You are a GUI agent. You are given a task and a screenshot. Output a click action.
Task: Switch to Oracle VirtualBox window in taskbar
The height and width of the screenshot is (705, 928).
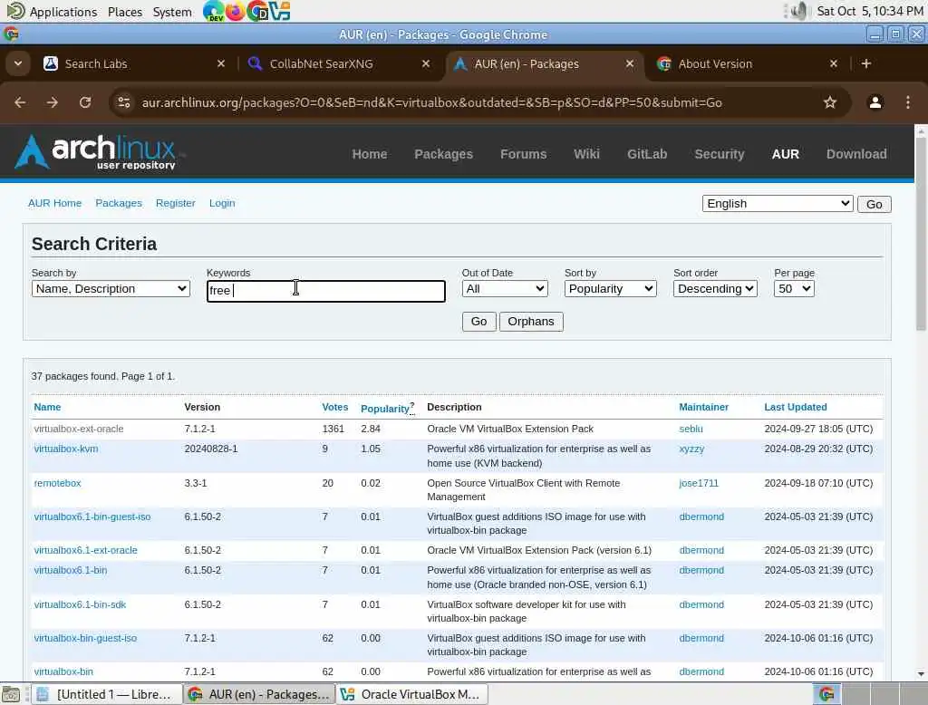pos(412,694)
